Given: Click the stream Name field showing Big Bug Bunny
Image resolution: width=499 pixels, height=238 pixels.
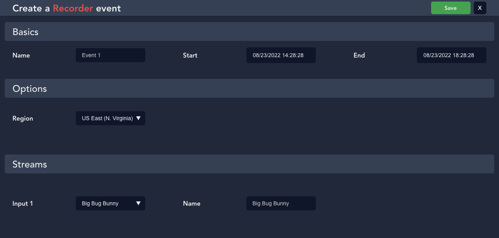Looking at the screenshot, I should tap(281, 203).
